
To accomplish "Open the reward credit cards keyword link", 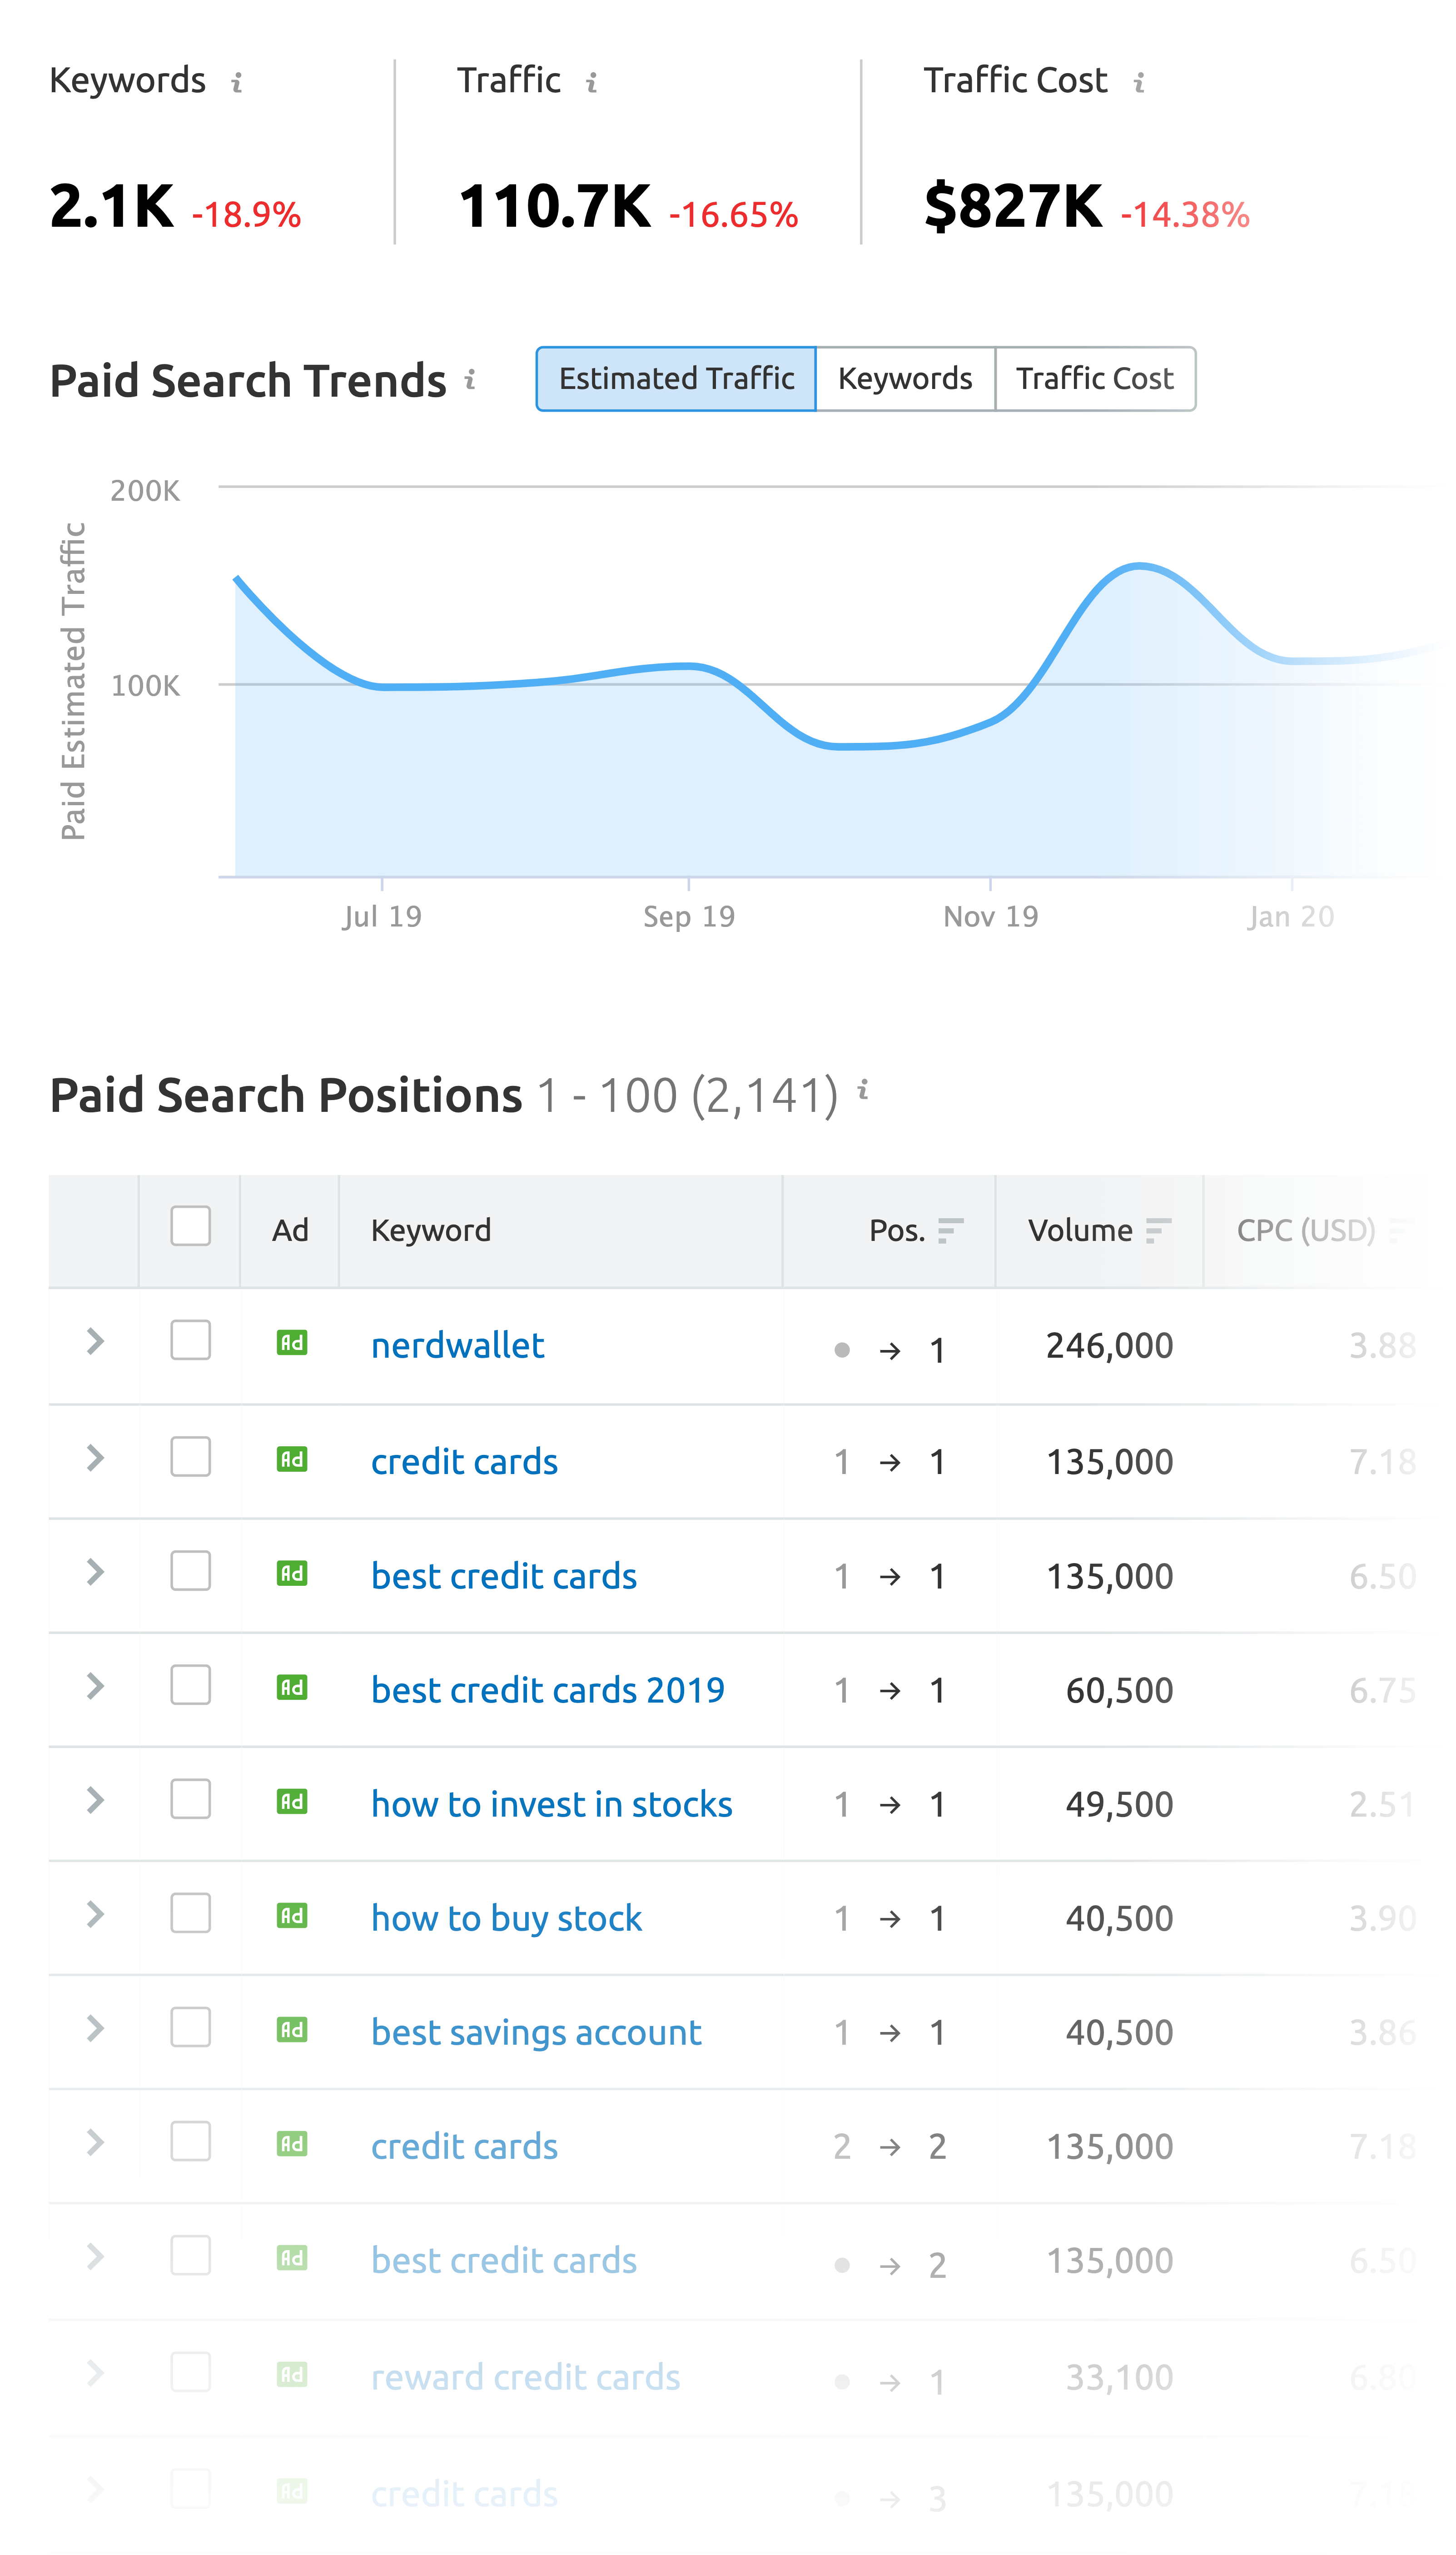I will point(525,2377).
